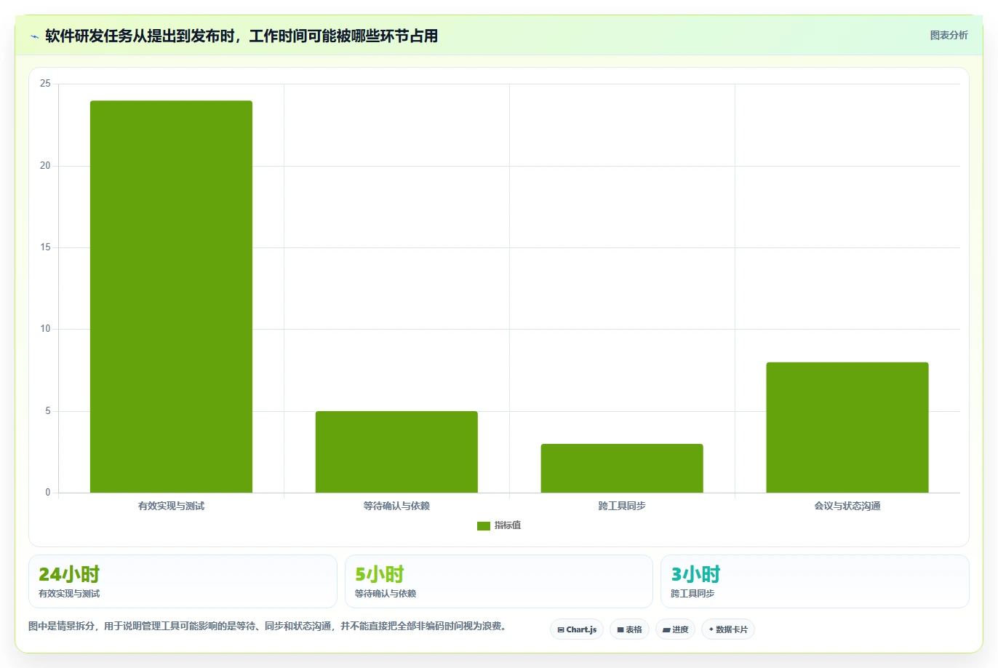Viewport: 998px width, 668px height.
Task: Click the Chart.js chip icon
Action: 561,630
